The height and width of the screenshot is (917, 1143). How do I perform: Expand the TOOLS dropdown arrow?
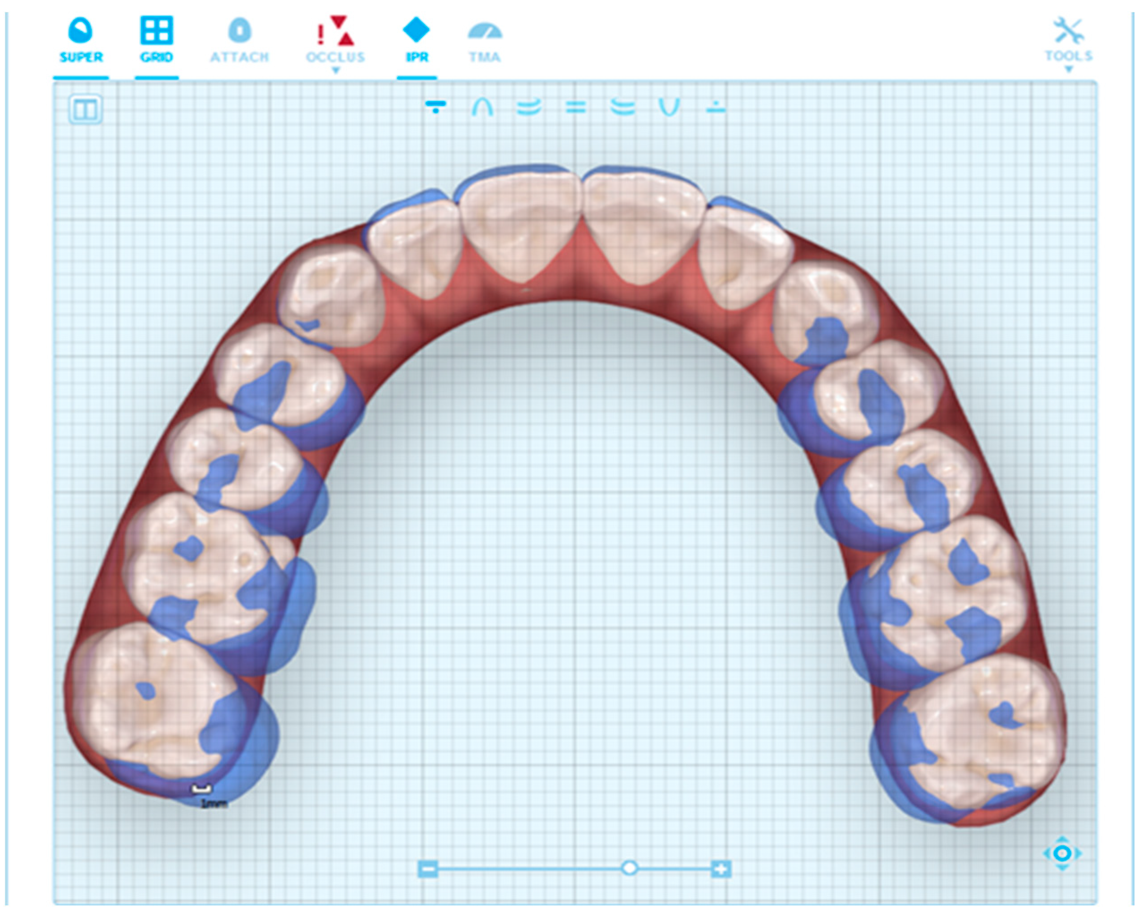[1068, 69]
